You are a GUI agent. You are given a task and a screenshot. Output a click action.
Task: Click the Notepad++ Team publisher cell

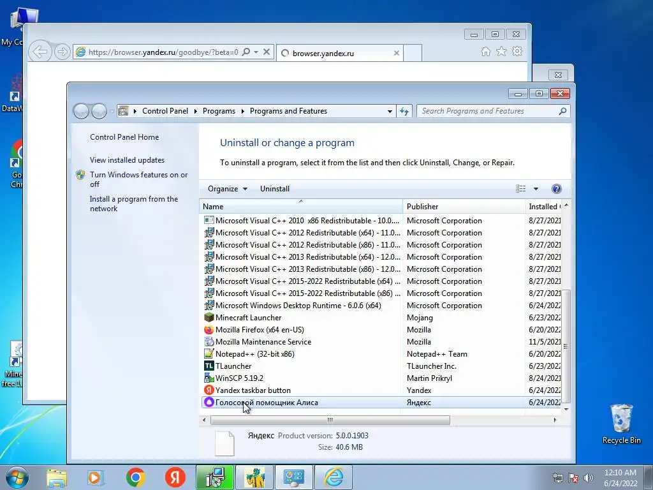[x=437, y=353]
